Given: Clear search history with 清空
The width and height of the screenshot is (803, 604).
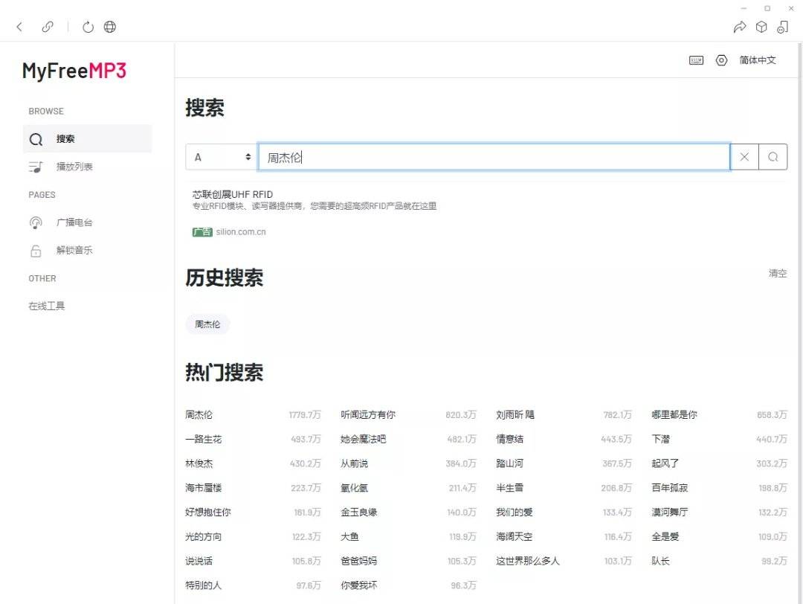Looking at the screenshot, I should coord(778,273).
